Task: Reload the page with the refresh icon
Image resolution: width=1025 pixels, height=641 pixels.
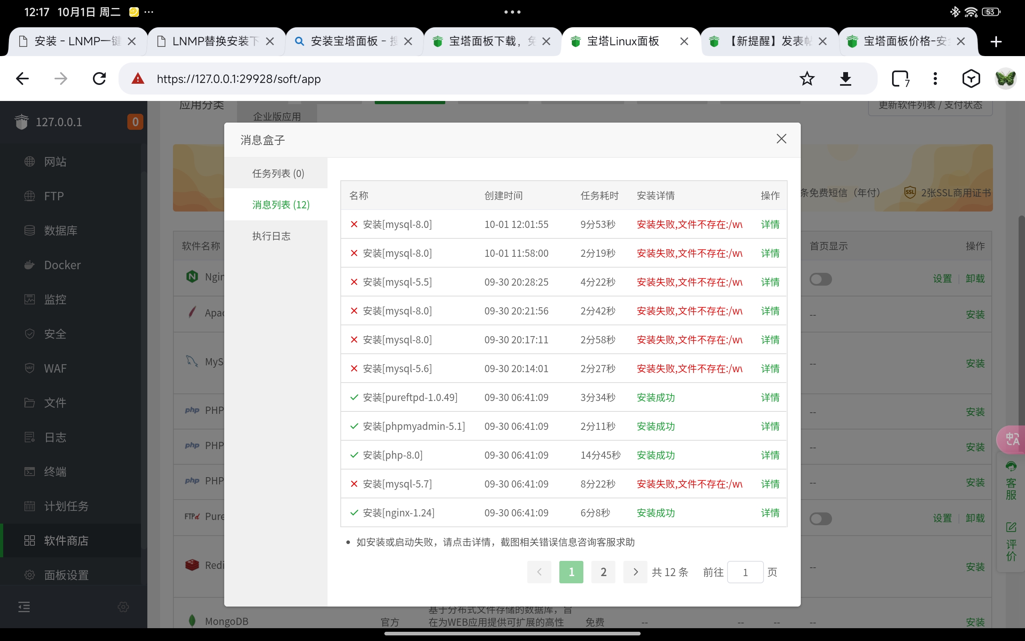Action: (x=100, y=79)
